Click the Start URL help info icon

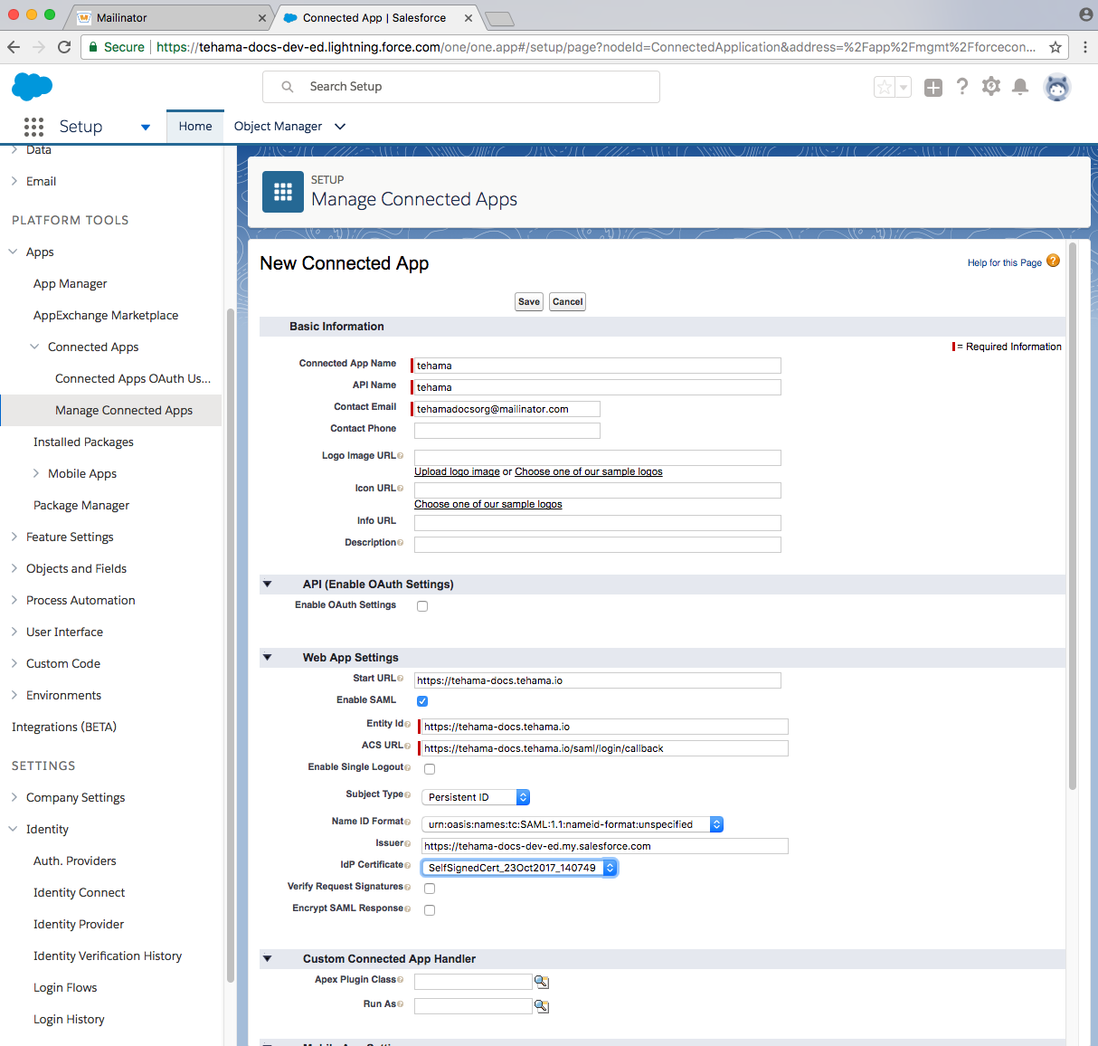coord(400,679)
